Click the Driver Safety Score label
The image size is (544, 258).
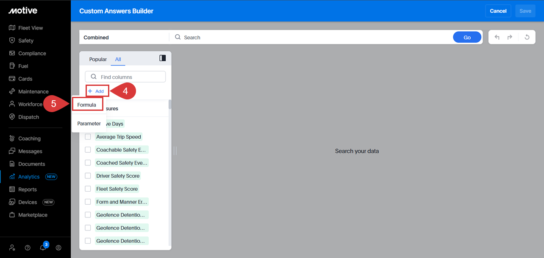pyautogui.click(x=118, y=176)
